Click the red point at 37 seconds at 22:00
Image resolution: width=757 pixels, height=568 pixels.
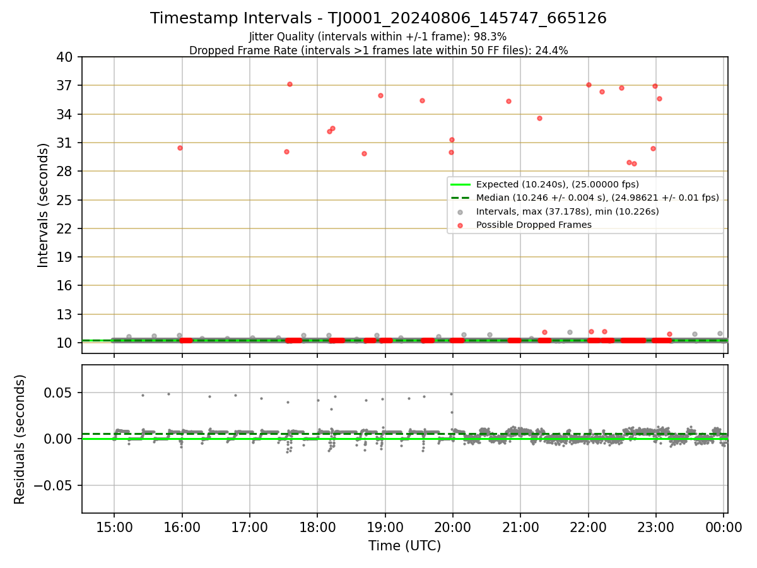(x=589, y=85)
